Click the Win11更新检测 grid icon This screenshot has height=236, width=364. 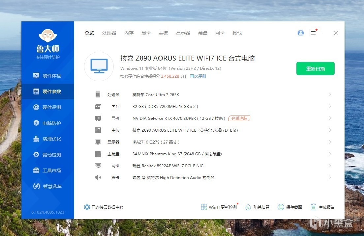(x=204, y=207)
